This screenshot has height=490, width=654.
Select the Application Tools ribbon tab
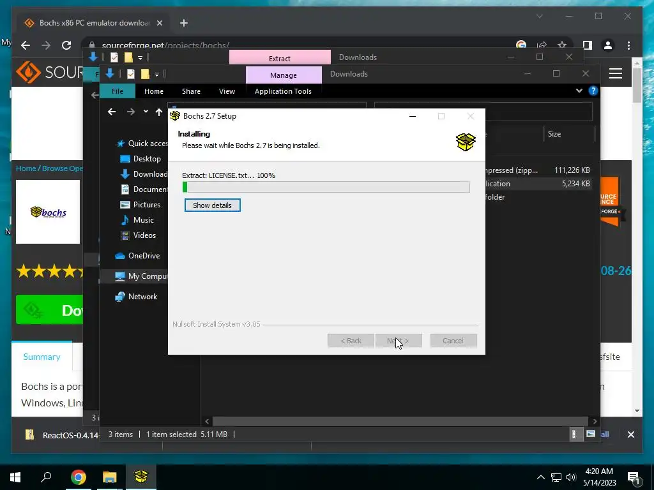(x=283, y=91)
